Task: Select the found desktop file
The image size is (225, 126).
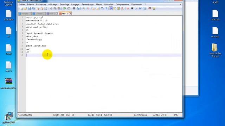Action: click(x=8, y=49)
